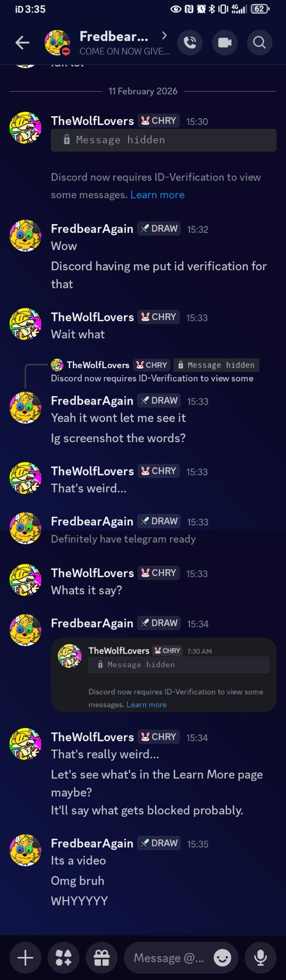Open the embedded 7:30 AM screenshot image

click(164, 675)
